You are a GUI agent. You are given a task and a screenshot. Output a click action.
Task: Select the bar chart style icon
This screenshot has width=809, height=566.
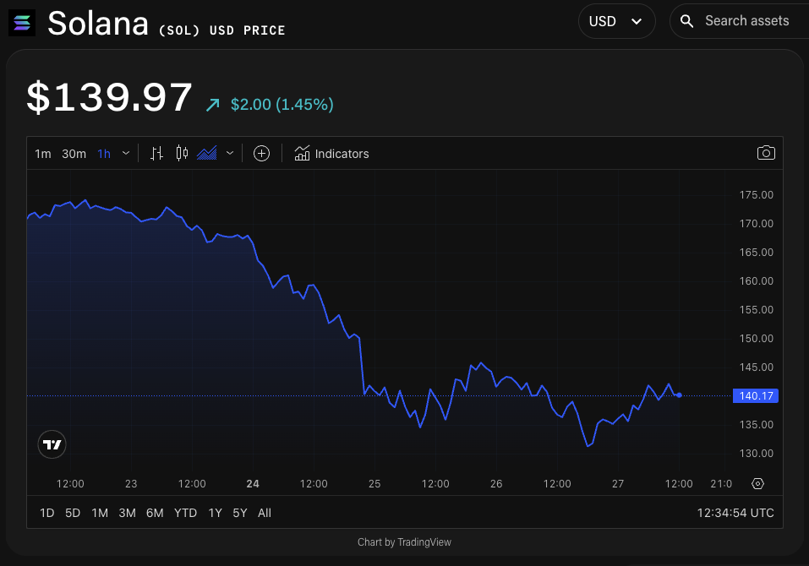pyautogui.click(x=156, y=153)
